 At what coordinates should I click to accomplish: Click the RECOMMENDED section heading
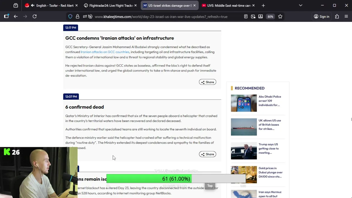click(249, 88)
